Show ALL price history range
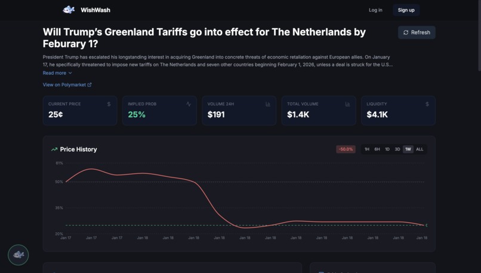481x273 pixels. tap(420, 149)
